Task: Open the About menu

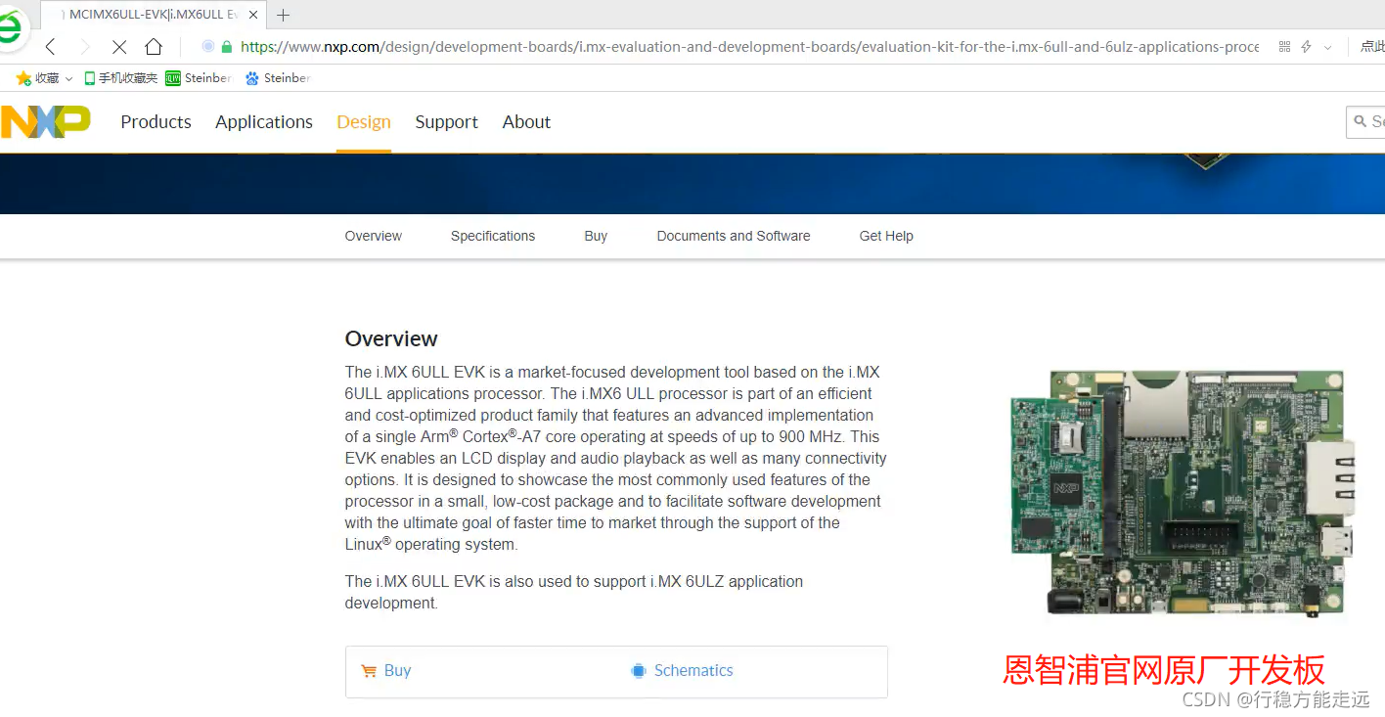Action: coord(526,122)
